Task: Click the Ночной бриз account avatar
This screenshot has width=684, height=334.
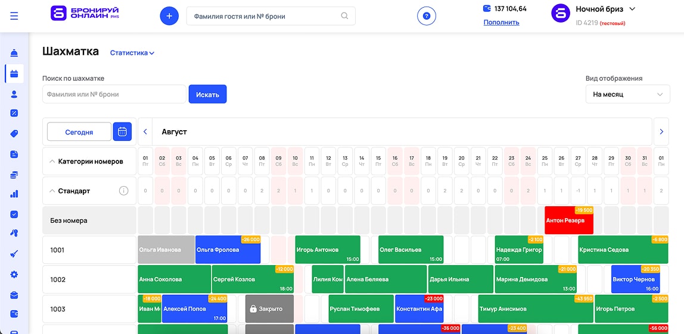Action: tap(561, 13)
